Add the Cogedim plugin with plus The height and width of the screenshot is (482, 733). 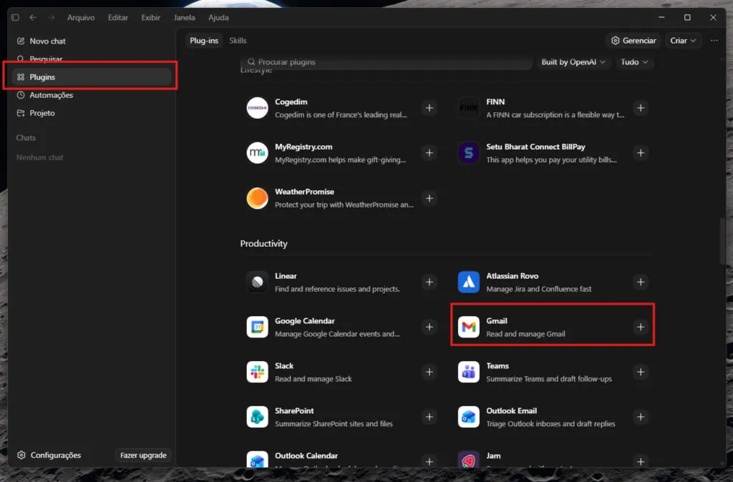tap(429, 108)
